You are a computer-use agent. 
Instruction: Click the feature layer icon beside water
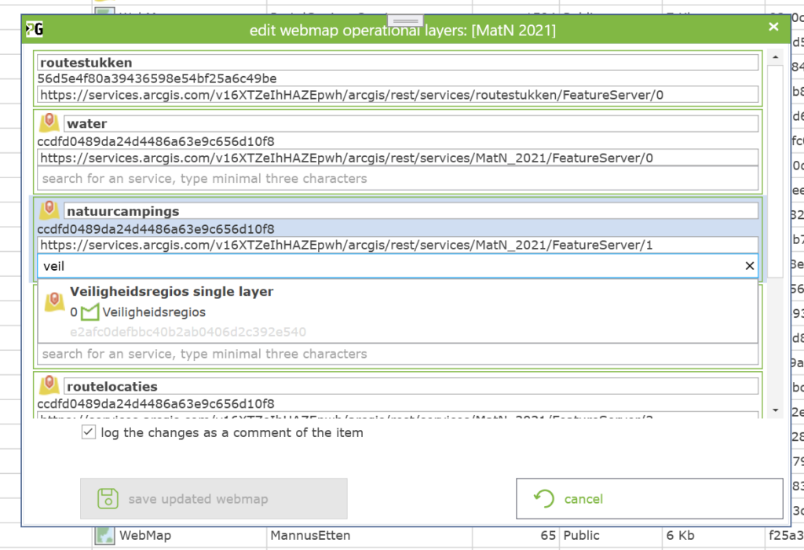click(x=49, y=122)
